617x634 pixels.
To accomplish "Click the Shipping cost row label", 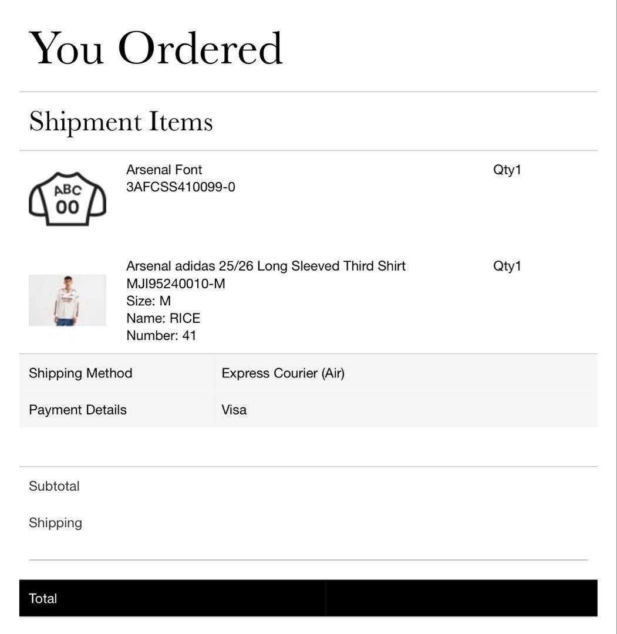I will click(55, 523).
